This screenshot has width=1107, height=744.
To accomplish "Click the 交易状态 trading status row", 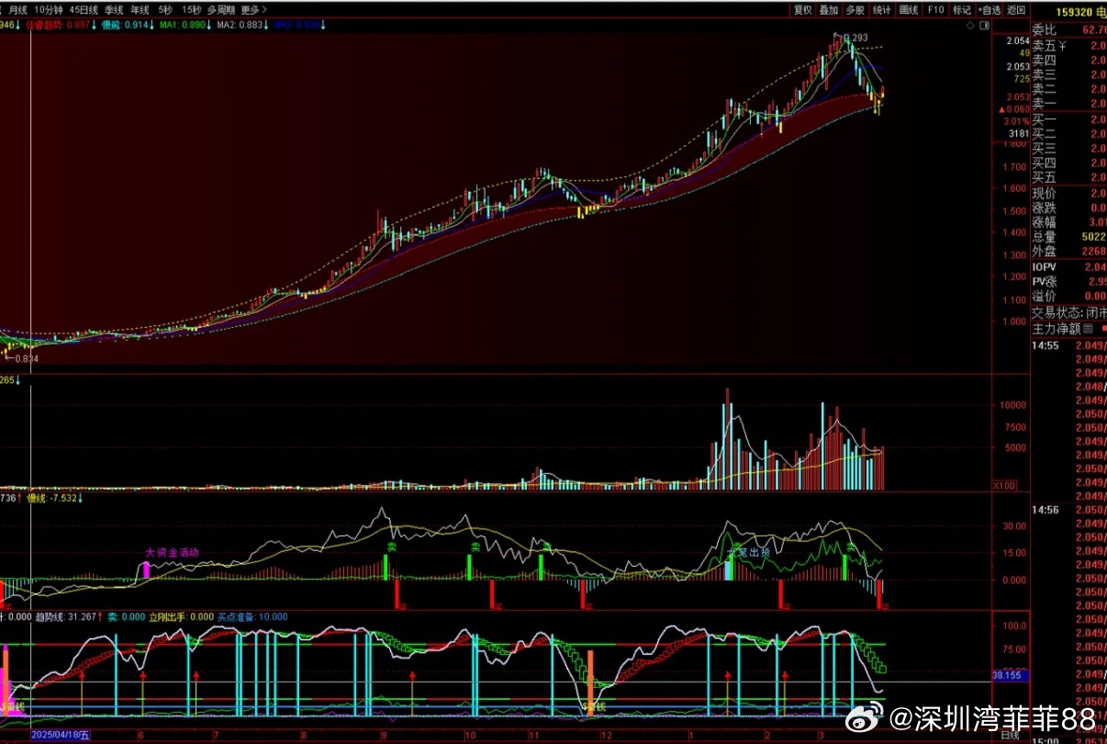I will click(1069, 312).
